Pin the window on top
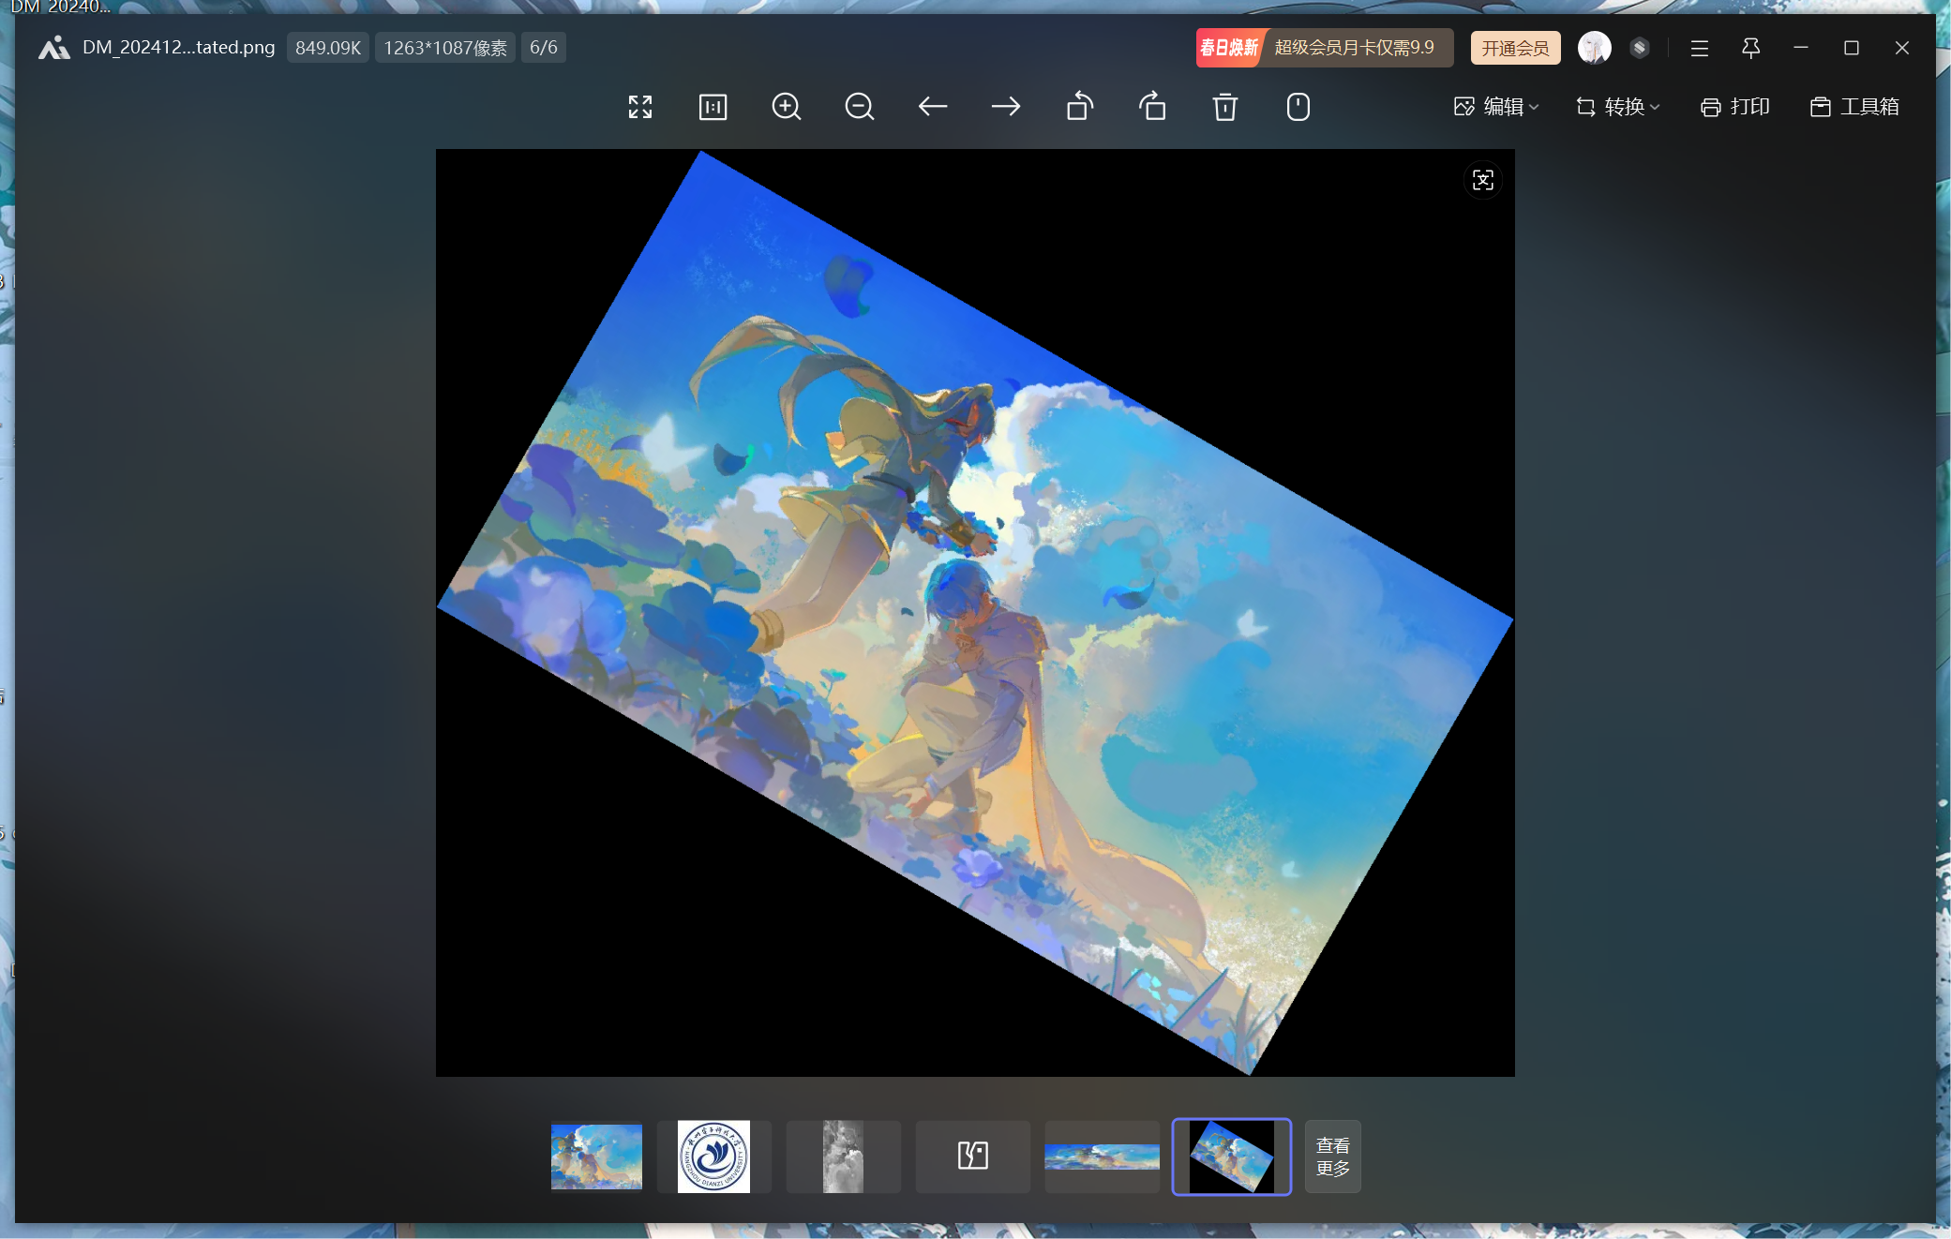This screenshot has height=1239, width=1951. pos(1750,48)
